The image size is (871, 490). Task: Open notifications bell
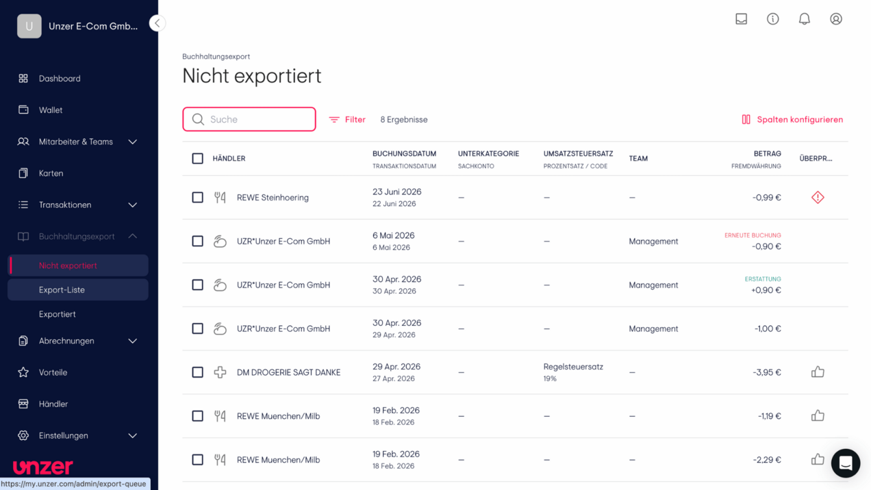805,19
